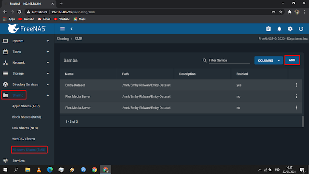Viewport: 309px width, 174px height.
Task: Click the FreeNAS logo
Action: (x=27, y=29)
